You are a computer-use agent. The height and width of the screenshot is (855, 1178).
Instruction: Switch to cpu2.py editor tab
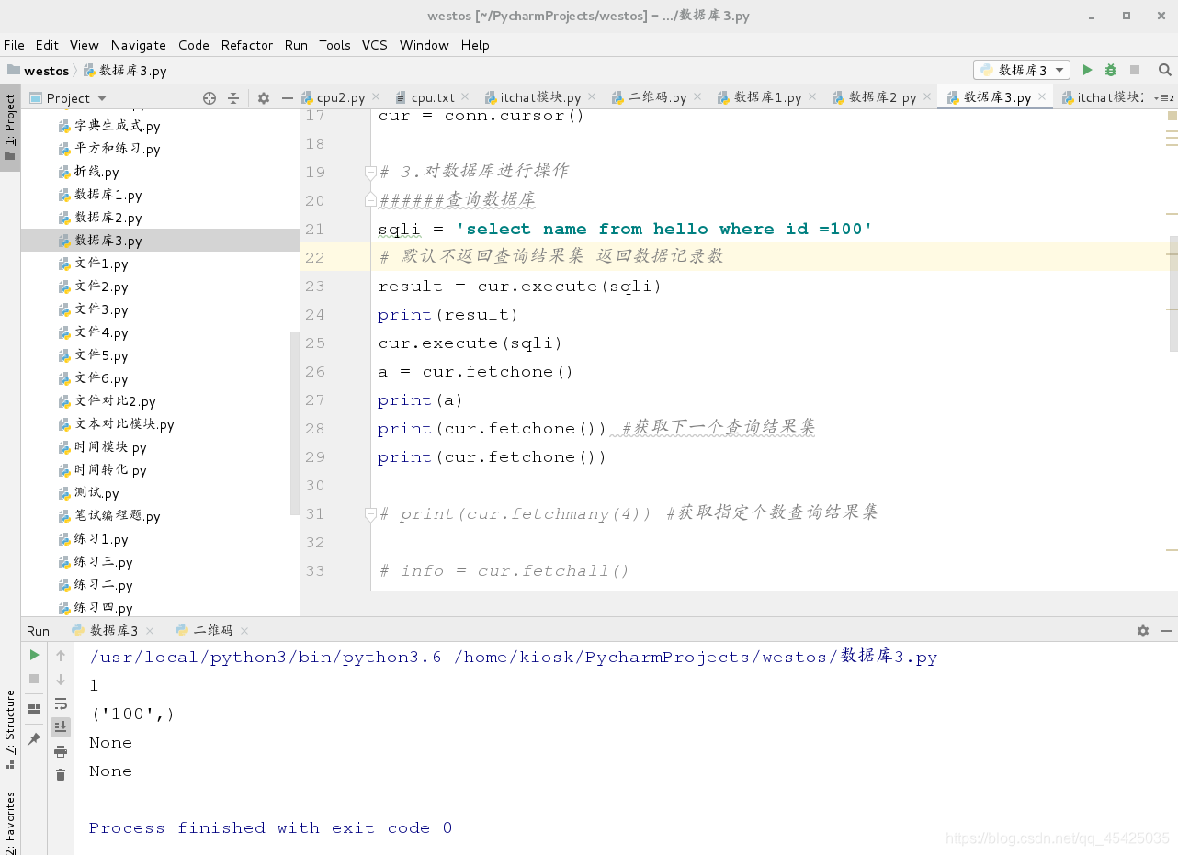[341, 97]
